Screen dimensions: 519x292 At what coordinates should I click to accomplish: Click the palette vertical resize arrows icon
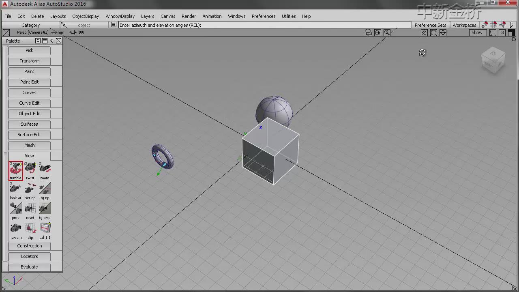[38, 41]
